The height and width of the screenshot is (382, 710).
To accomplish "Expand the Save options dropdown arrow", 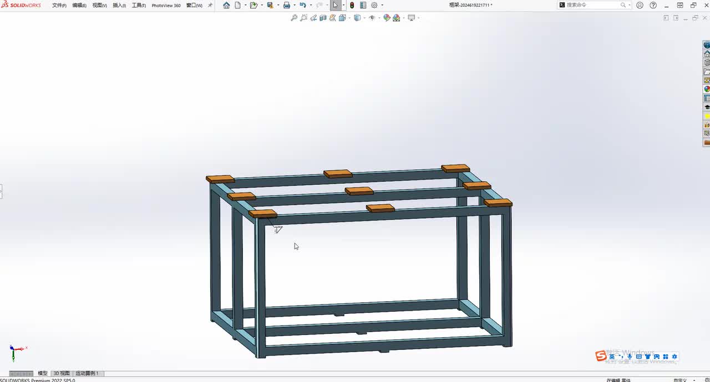I will click(x=277, y=5).
